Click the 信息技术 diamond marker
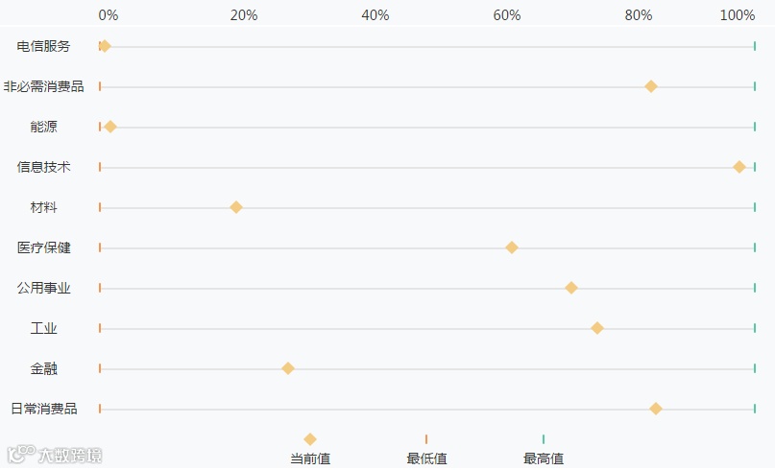The image size is (775, 470). (739, 167)
